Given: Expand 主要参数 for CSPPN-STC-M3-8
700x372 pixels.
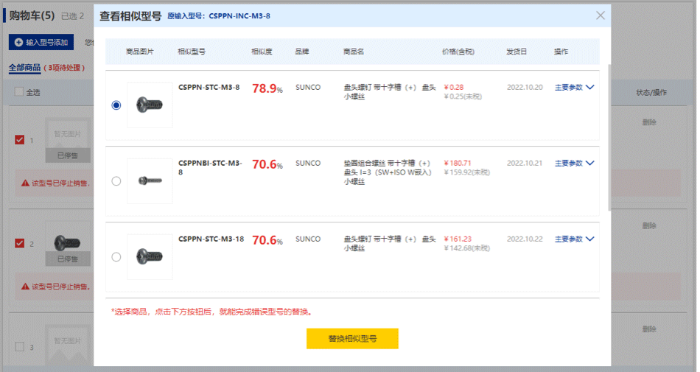Looking at the screenshot, I should [574, 87].
